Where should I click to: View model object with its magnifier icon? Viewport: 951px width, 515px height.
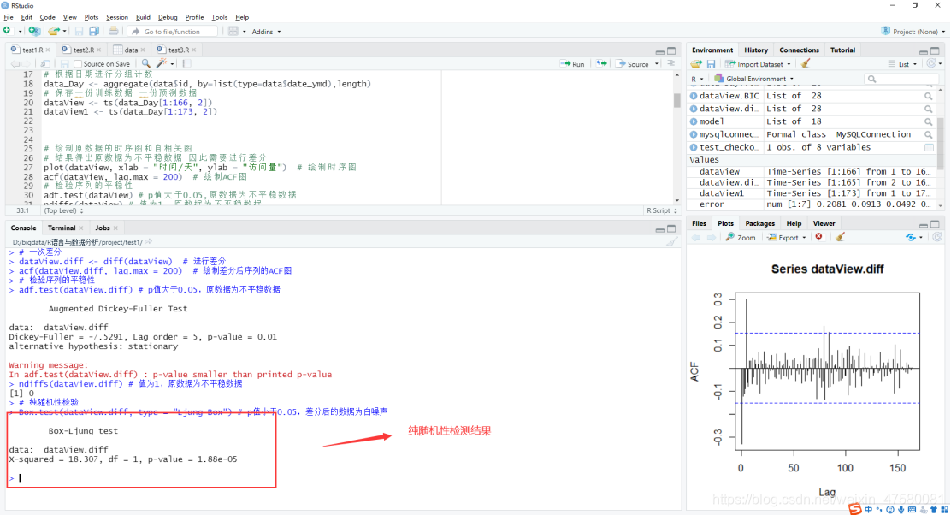coord(929,121)
